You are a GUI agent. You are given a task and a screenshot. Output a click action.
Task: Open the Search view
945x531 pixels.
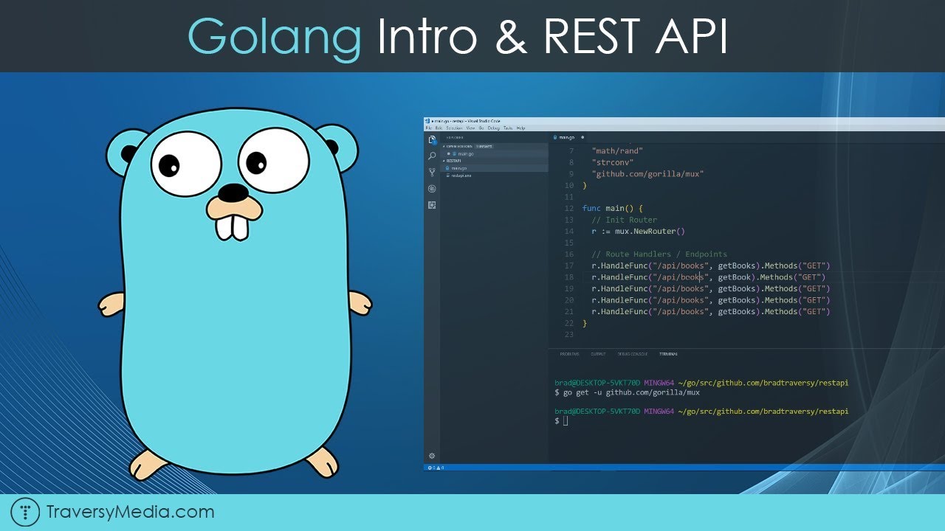[432, 156]
